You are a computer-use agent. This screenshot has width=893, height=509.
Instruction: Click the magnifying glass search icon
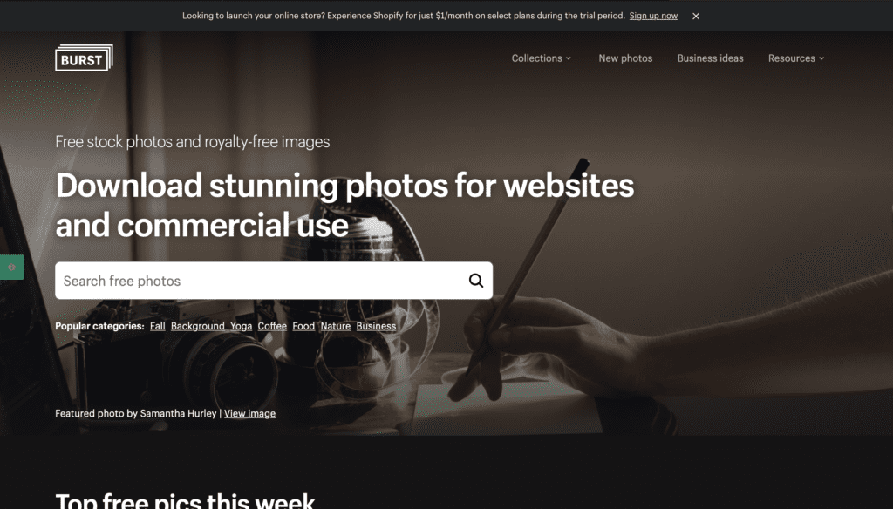tap(476, 280)
